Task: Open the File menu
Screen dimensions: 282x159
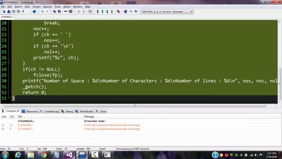Action: tap(3, 7)
